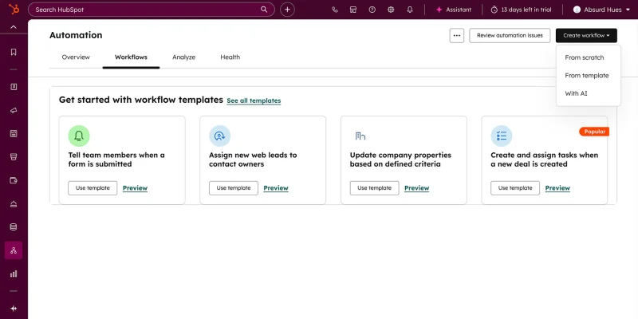
Task: Open the See all templates link
Action: pyautogui.click(x=254, y=100)
